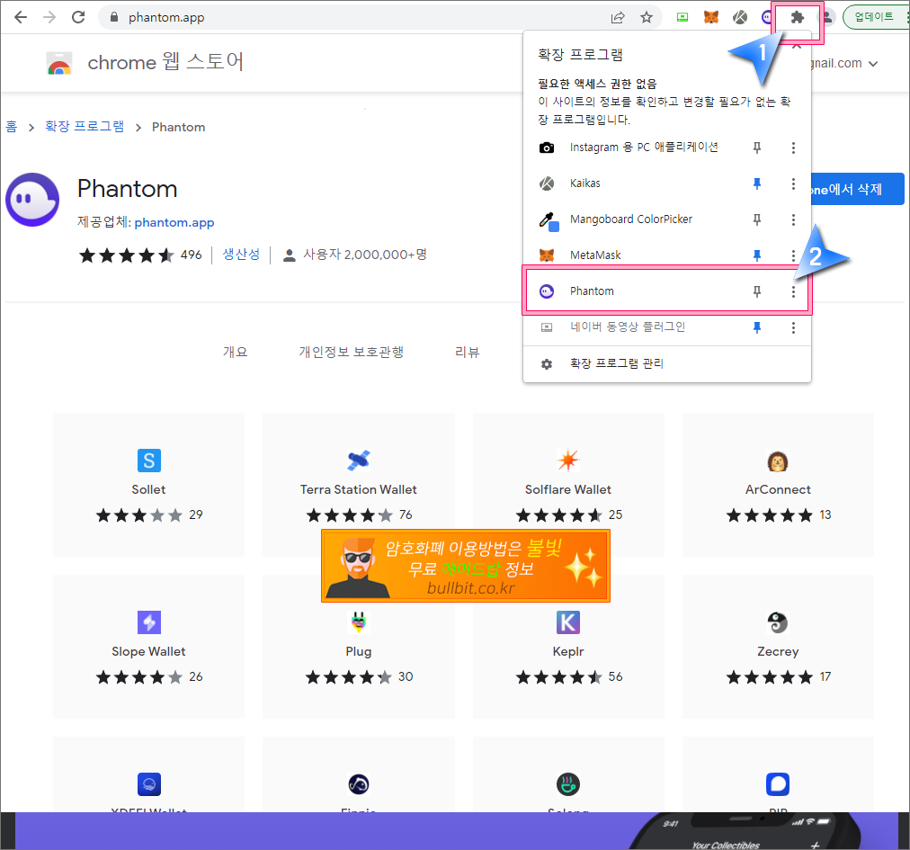Click the Solong extension icon
The height and width of the screenshot is (850, 910).
568,784
